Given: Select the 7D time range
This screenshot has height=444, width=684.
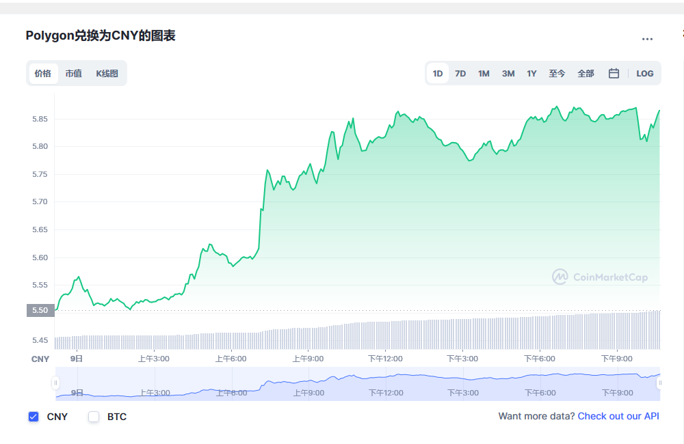Looking at the screenshot, I should (x=460, y=74).
